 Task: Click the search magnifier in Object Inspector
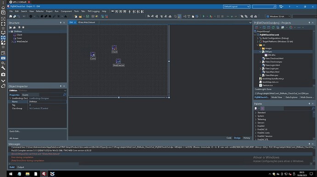coord(64,95)
